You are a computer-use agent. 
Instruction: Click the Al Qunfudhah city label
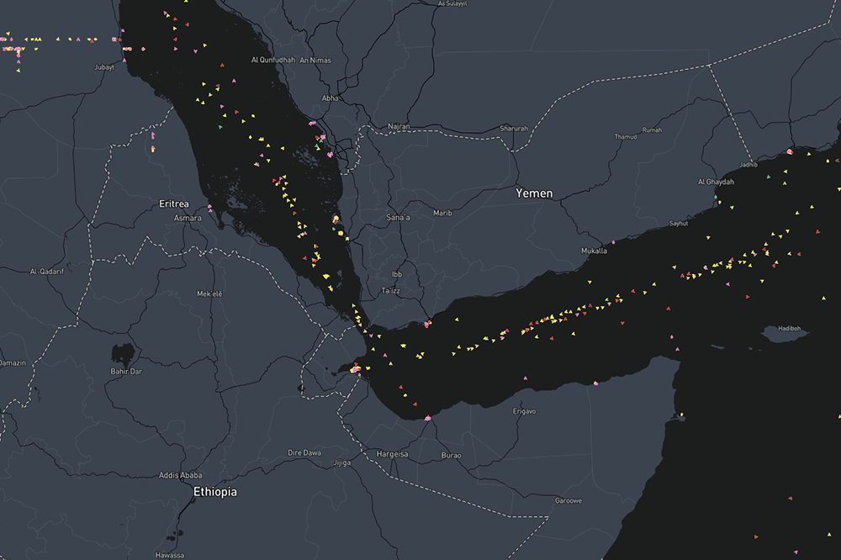(x=274, y=60)
